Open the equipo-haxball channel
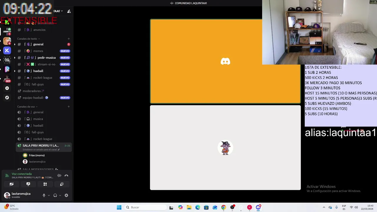The height and width of the screenshot is (212, 377). [x=44, y=98]
